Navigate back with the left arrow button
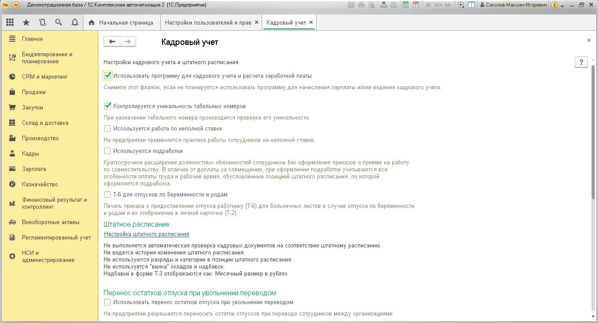The height and width of the screenshot is (323, 598). [112, 41]
